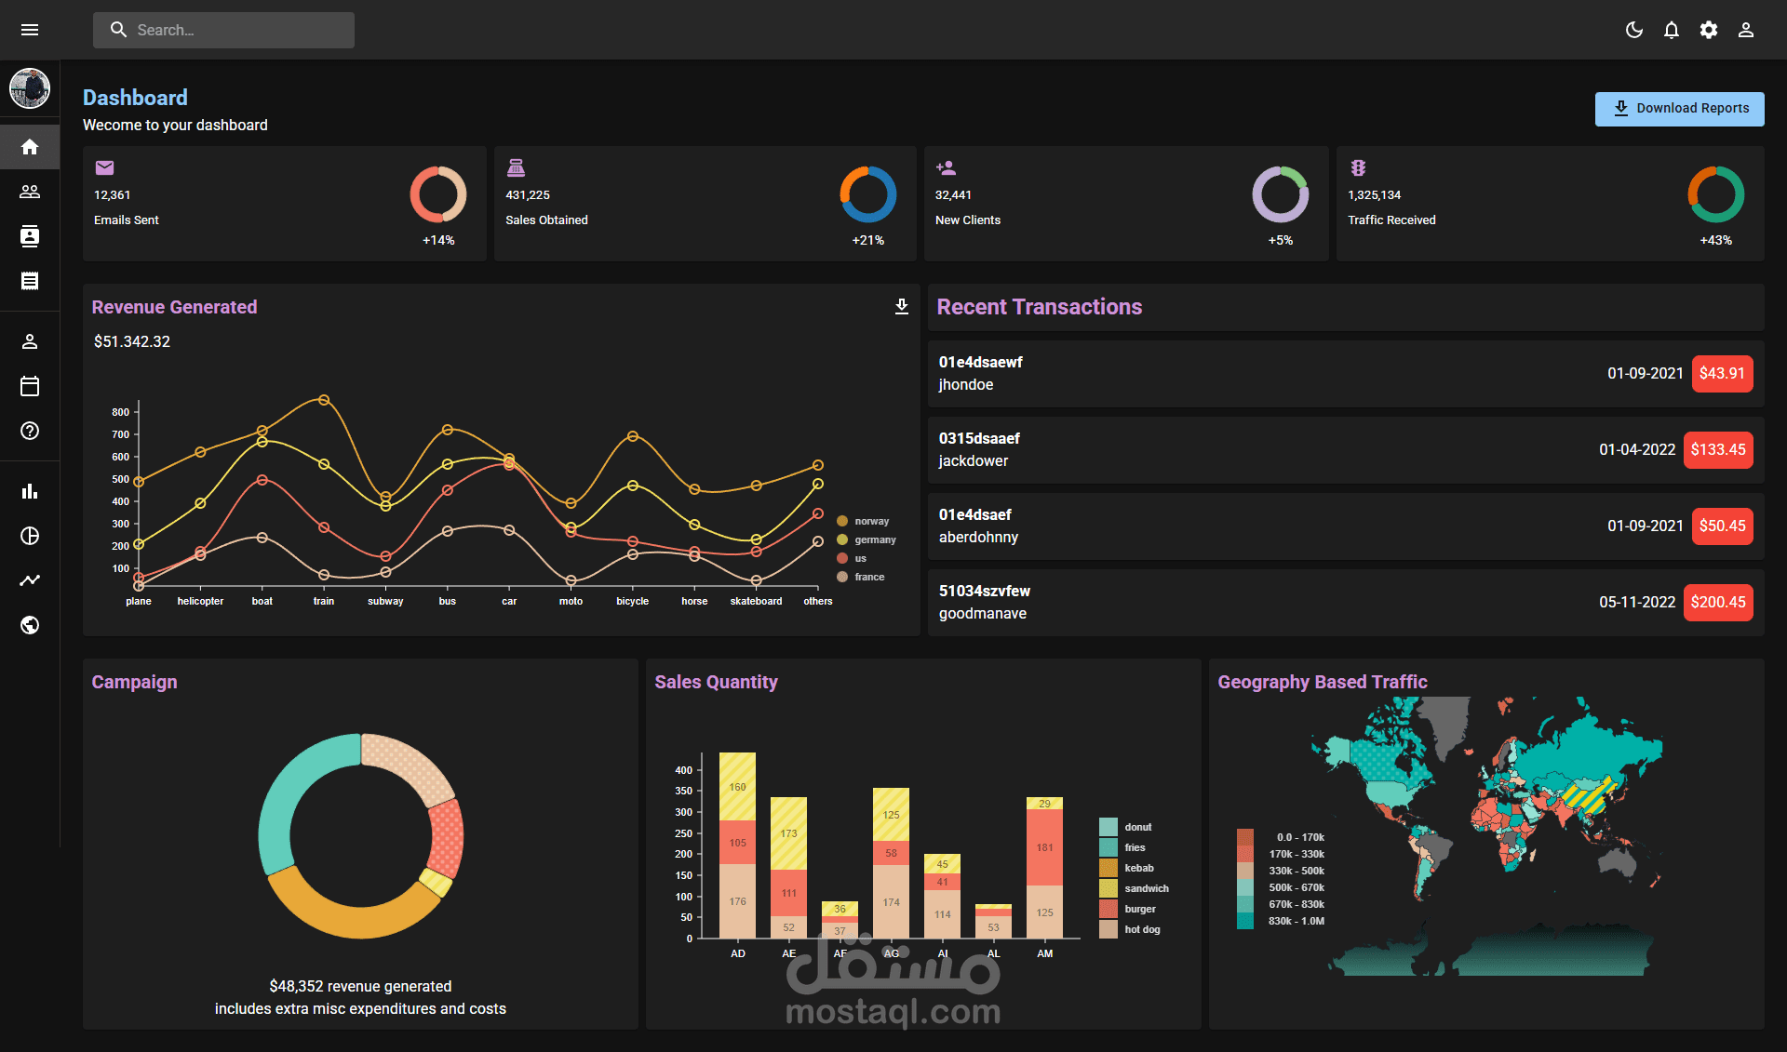Open the Calendar sidebar icon

coord(30,386)
